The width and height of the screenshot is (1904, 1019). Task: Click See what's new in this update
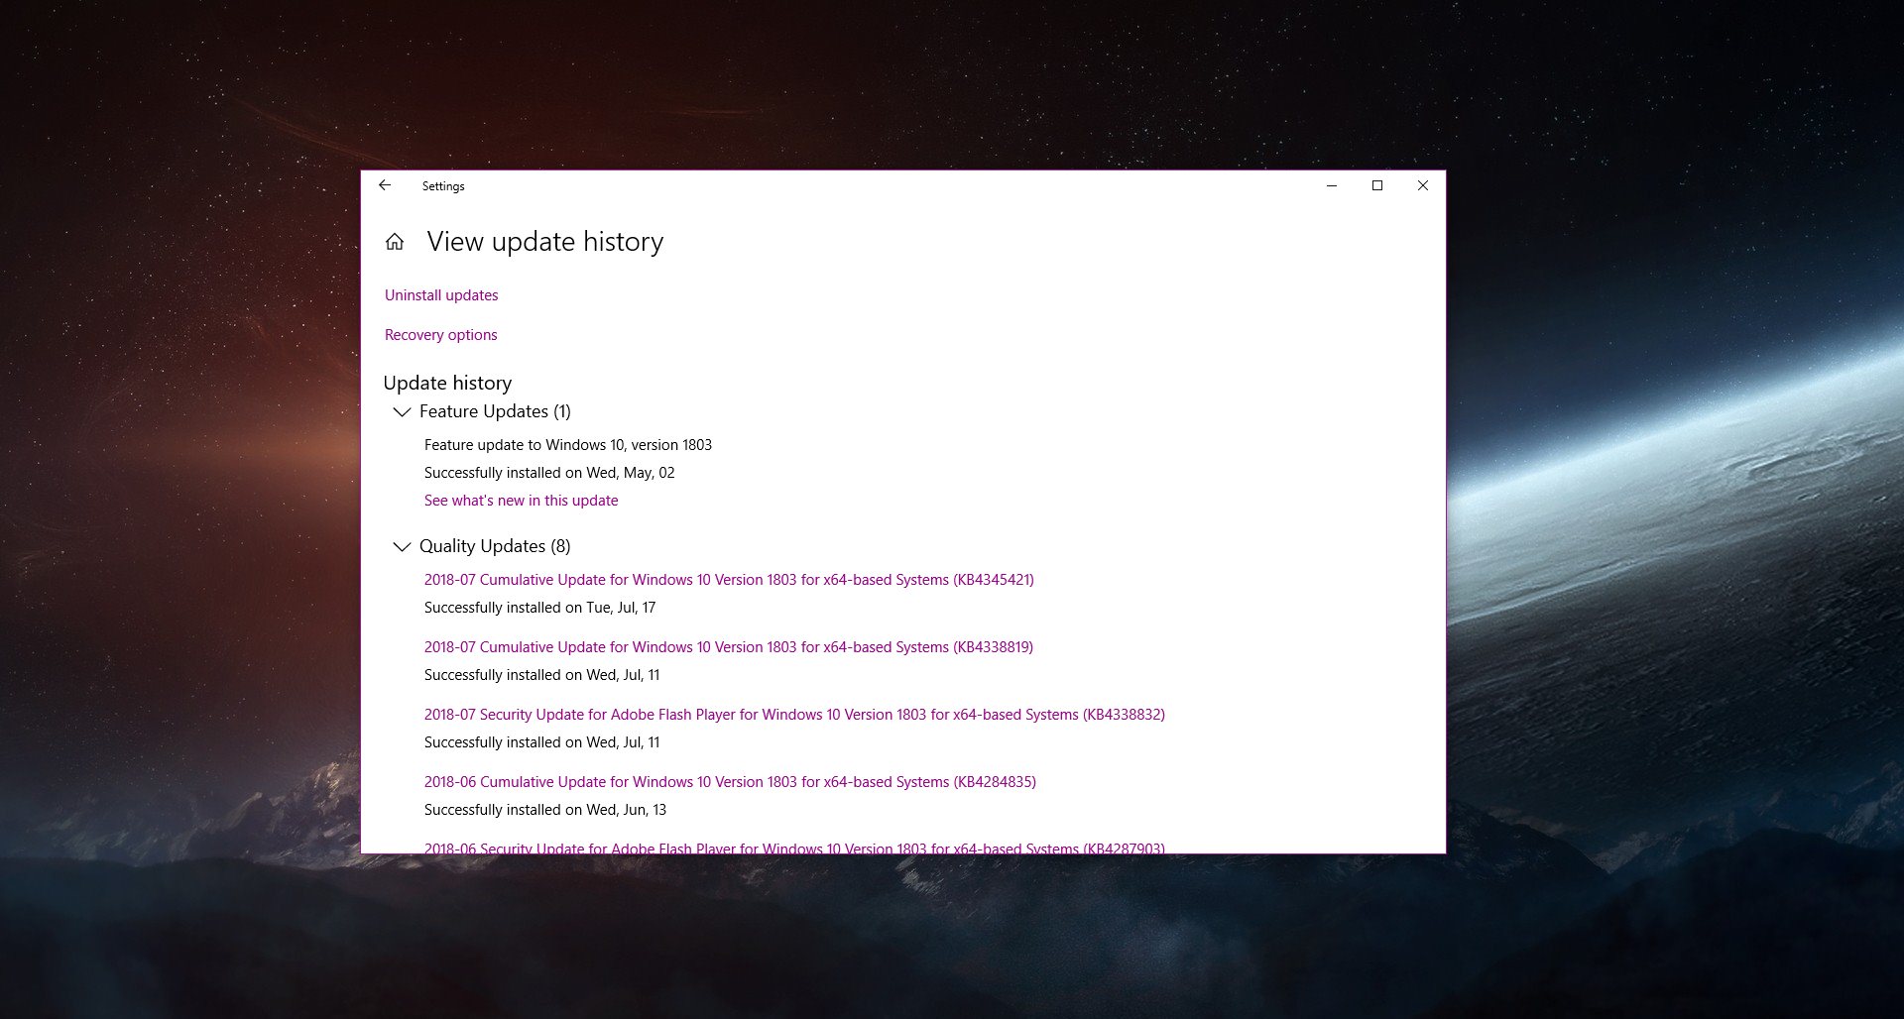521,501
